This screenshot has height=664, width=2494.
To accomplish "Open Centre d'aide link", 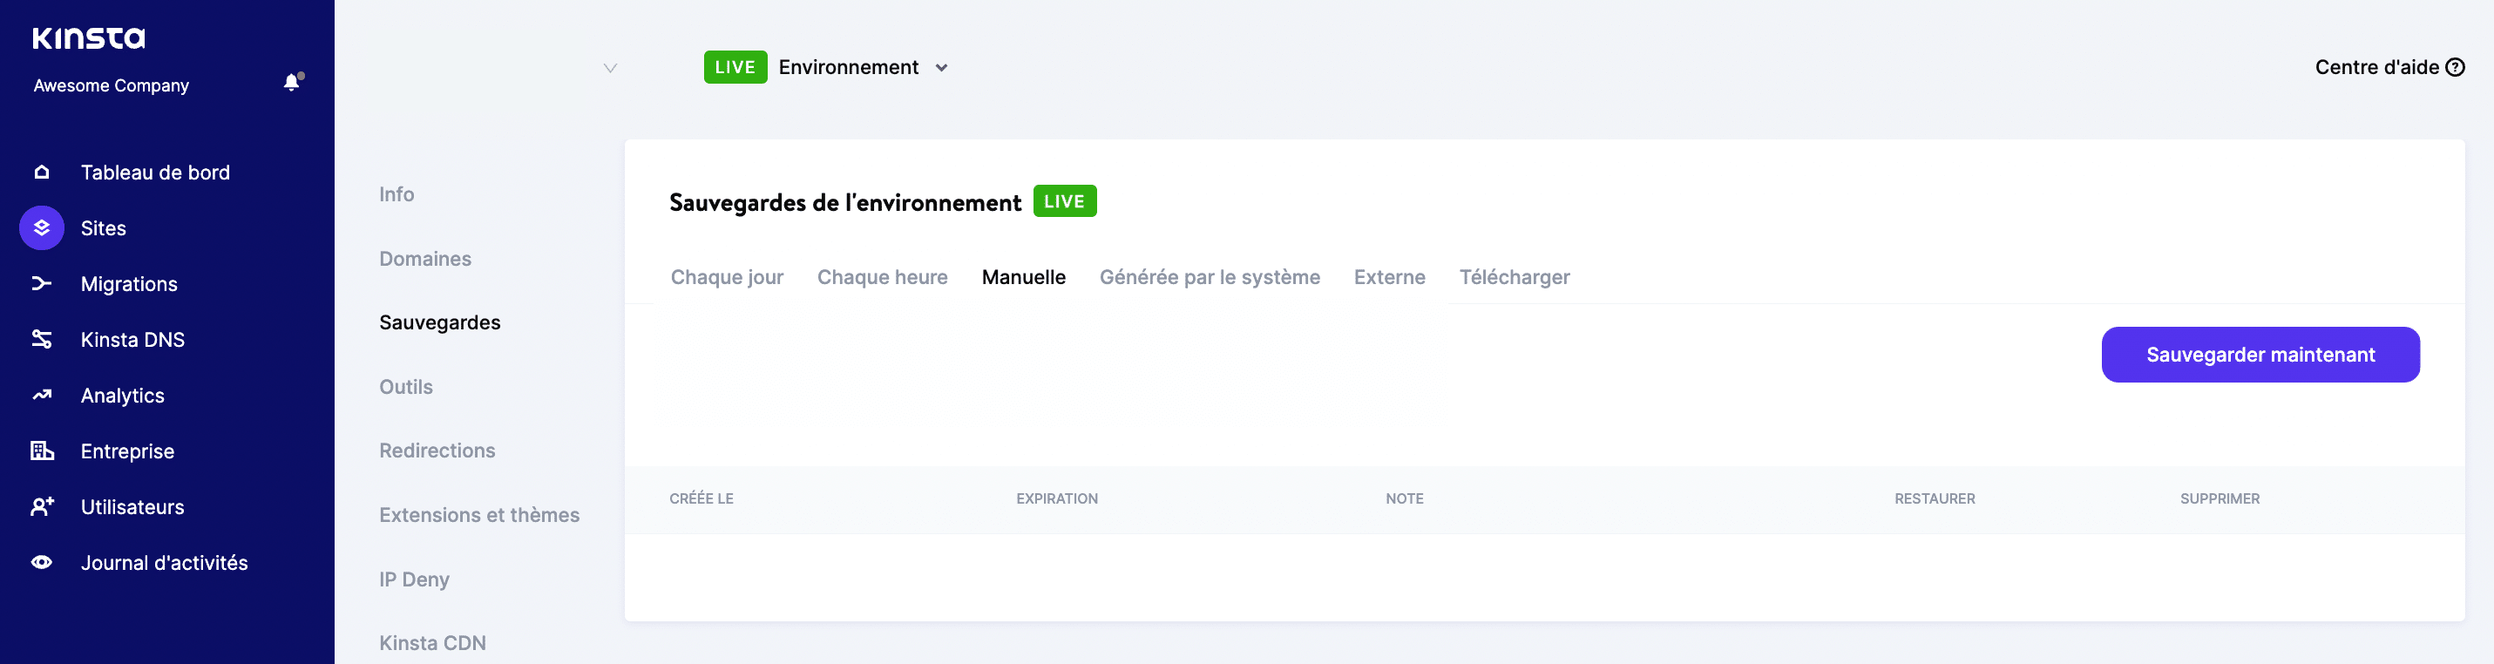I will tap(2389, 67).
